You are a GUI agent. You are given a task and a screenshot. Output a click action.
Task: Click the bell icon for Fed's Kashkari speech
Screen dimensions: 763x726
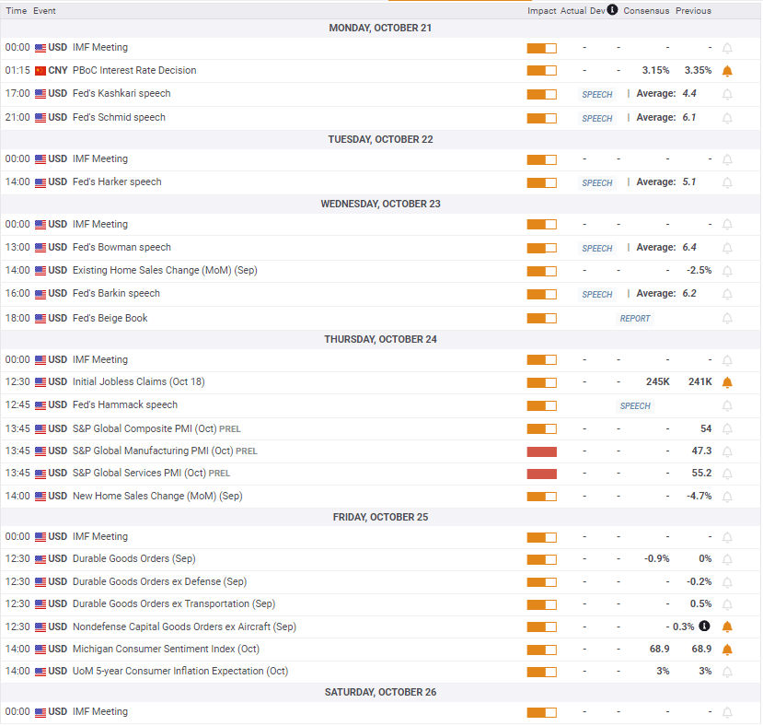click(x=727, y=95)
